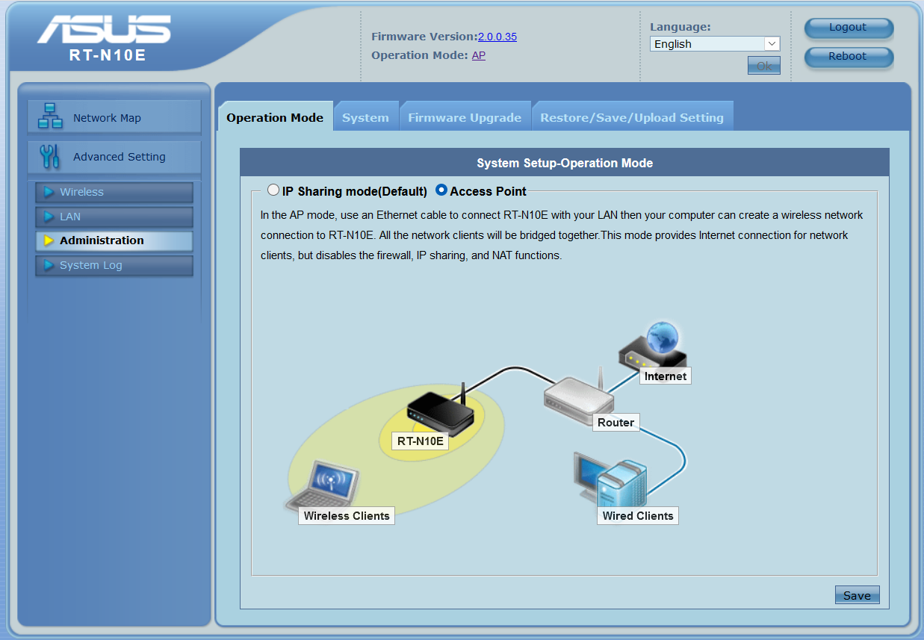Open the Wireless settings section
The image size is (924, 640).
pyautogui.click(x=114, y=192)
